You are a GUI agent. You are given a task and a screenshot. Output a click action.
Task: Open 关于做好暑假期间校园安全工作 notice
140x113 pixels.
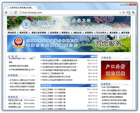pyautogui.click(x=22, y=69)
